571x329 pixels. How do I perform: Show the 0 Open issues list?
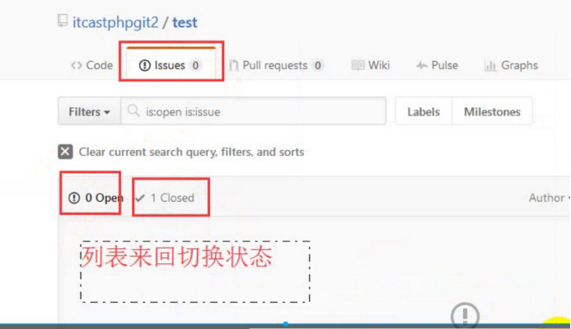pos(96,198)
